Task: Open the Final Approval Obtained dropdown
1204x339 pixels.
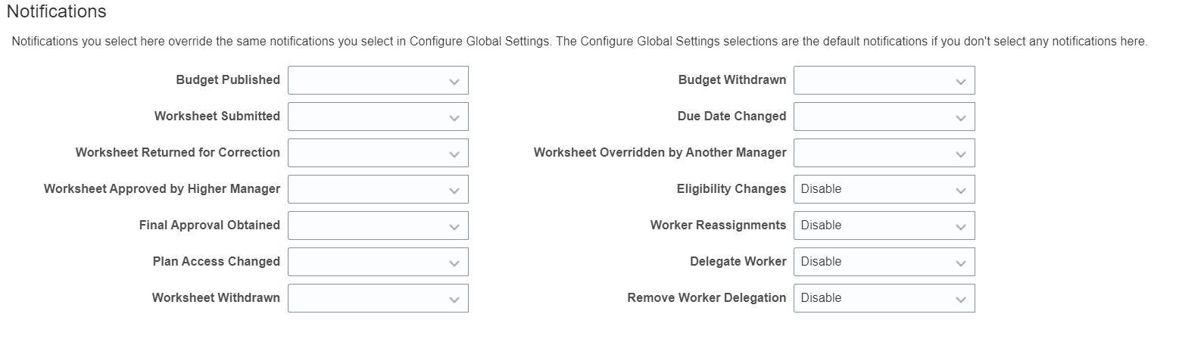Action: tap(377, 225)
